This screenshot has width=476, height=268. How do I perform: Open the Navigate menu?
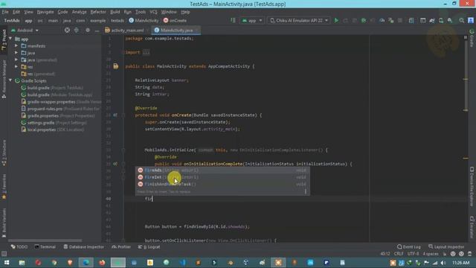point(45,12)
